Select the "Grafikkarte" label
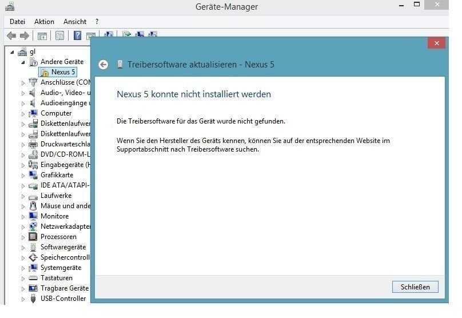The height and width of the screenshot is (318, 462). coord(57,175)
